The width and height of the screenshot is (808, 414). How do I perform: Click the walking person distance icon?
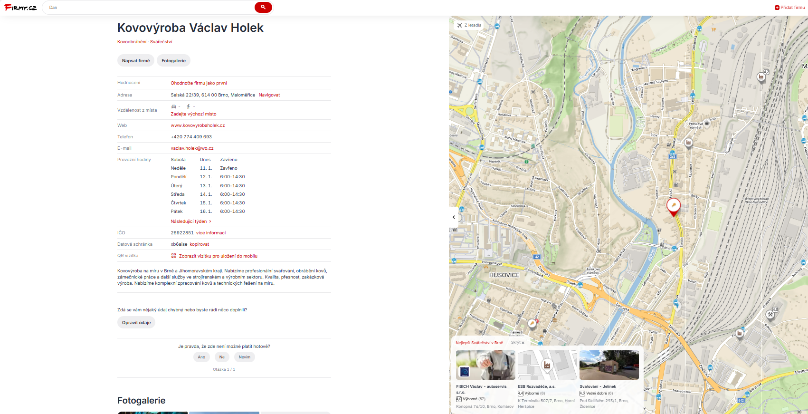pos(189,106)
